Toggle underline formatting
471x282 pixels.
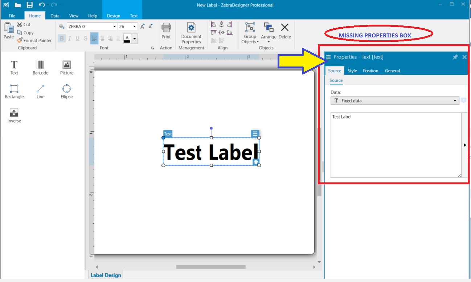tap(78, 39)
